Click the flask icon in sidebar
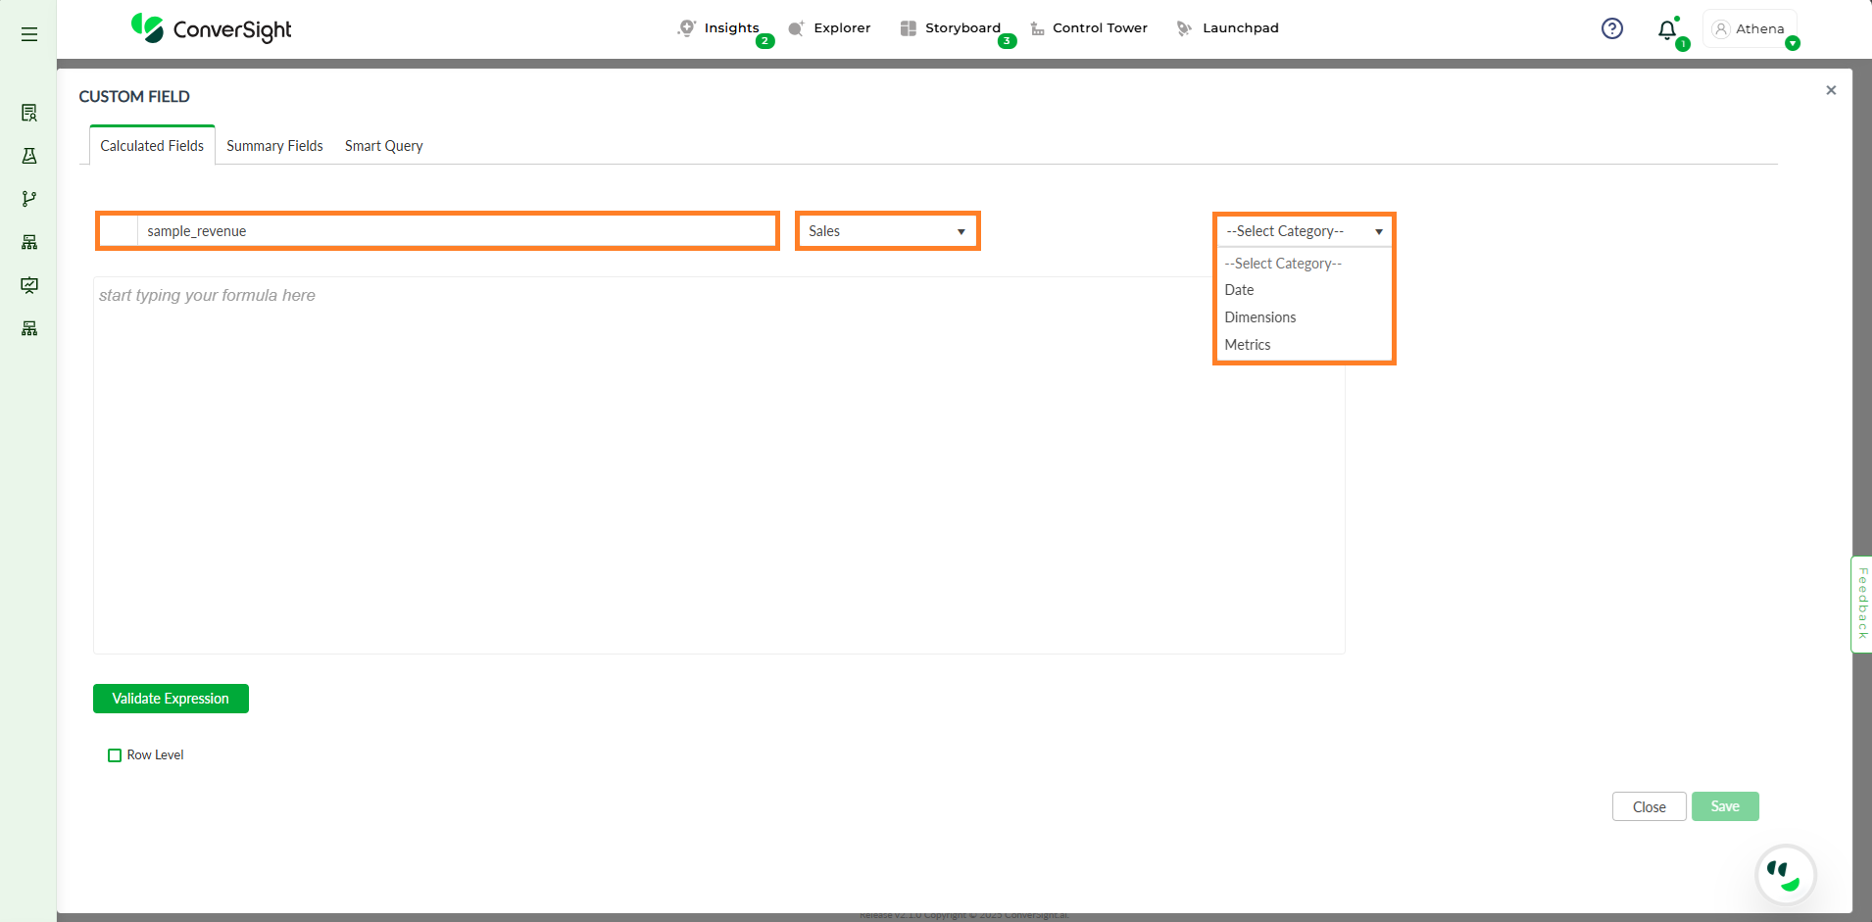1872x922 pixels. click(29, 156)
